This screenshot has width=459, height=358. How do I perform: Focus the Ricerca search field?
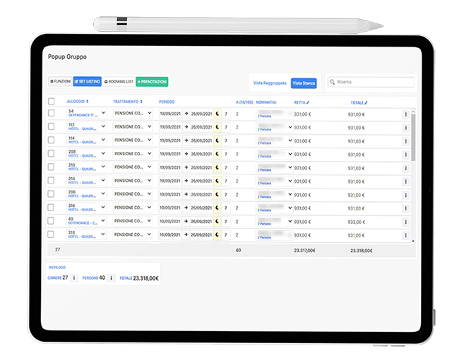pyautogui.click(x=371, y=82)
